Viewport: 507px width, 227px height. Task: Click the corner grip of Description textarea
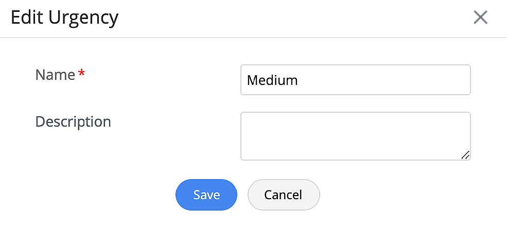tap(465, 154)
